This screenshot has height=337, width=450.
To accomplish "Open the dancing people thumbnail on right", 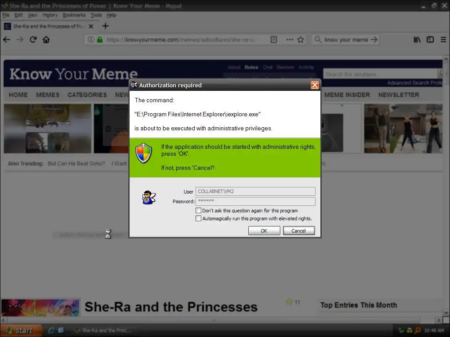I will pos(403,129).
